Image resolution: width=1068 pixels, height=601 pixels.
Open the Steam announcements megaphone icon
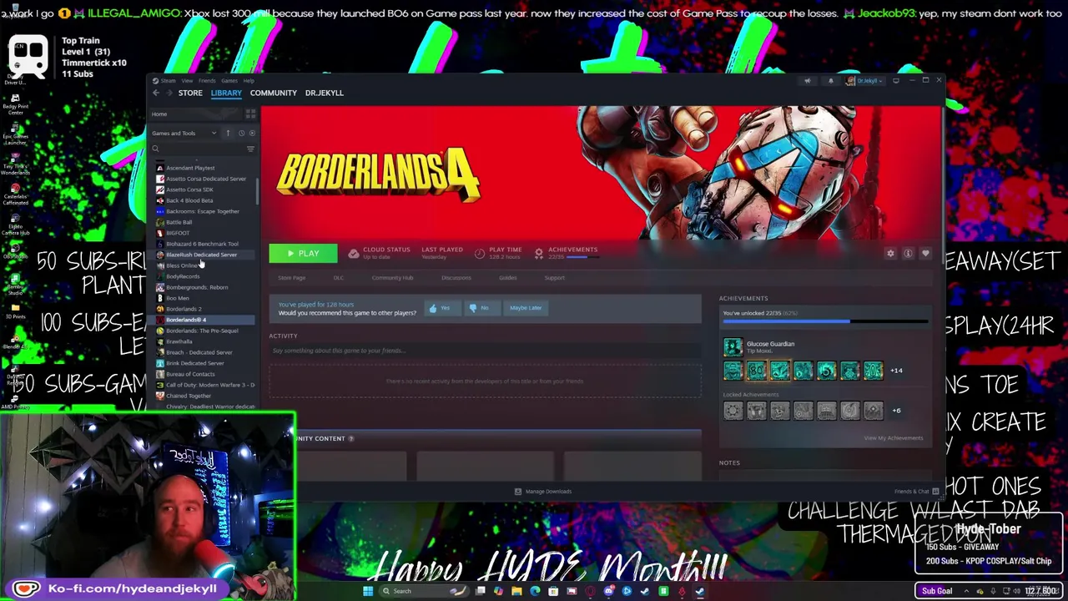point(807,81)
